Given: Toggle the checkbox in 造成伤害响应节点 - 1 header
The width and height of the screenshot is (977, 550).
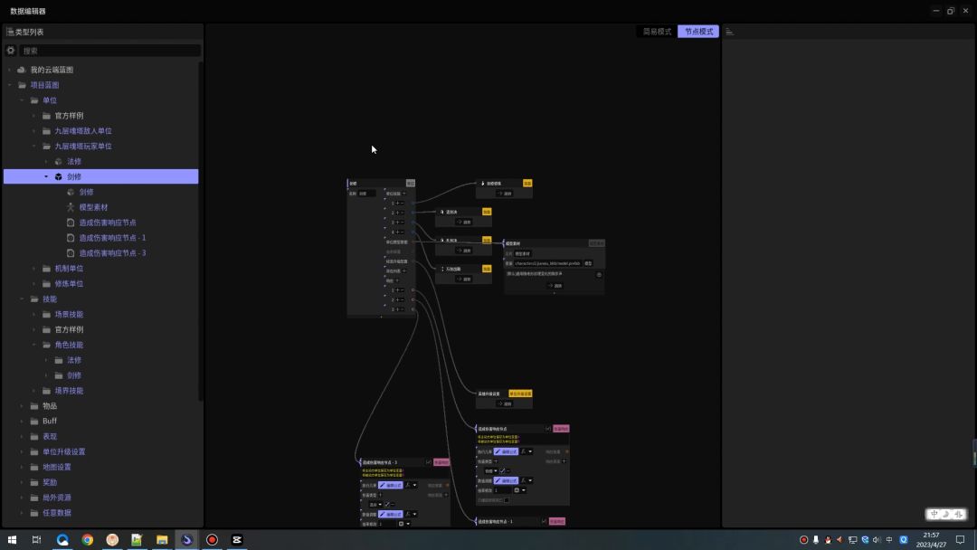Looking at the screenshot, I should (x=544, y=521).
